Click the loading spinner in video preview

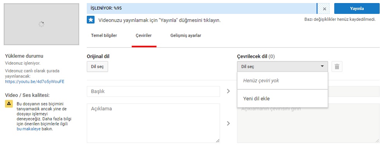(x=41, y=24)
